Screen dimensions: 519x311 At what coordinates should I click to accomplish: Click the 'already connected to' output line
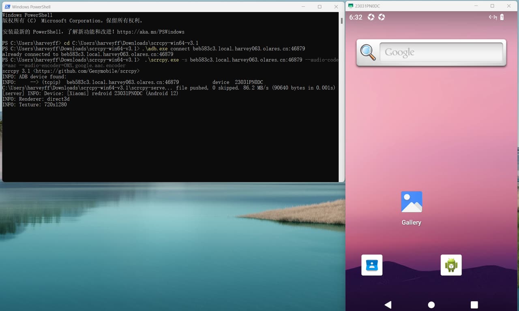88,54
